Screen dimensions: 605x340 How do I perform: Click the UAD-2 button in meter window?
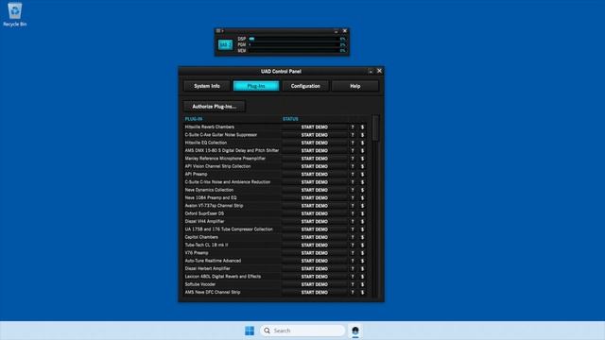(x=225, y=44)
